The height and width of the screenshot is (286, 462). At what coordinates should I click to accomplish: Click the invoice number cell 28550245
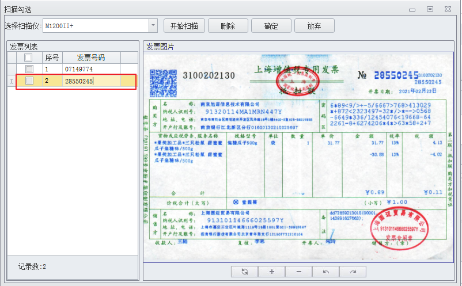pos(92,81)
